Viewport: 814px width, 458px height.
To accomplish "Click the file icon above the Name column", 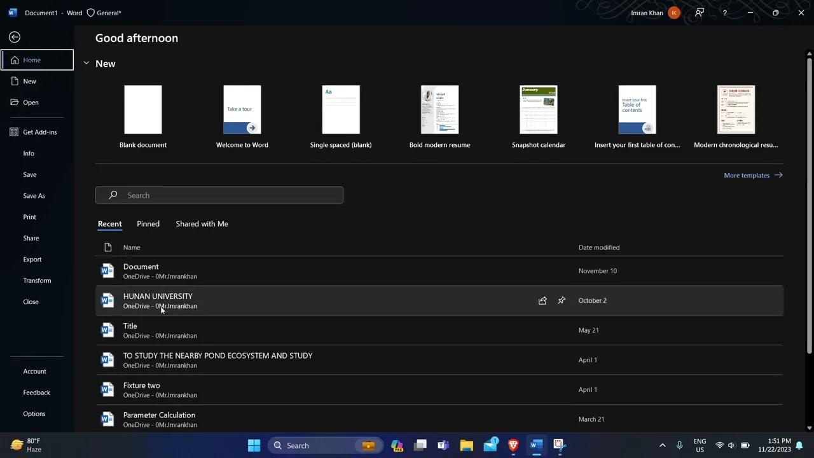I will click(107, 247).
